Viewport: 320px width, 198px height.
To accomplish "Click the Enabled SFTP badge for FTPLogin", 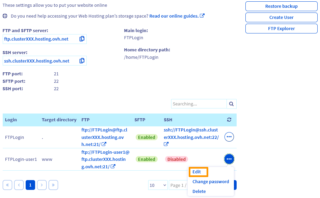I will point(146,137).
